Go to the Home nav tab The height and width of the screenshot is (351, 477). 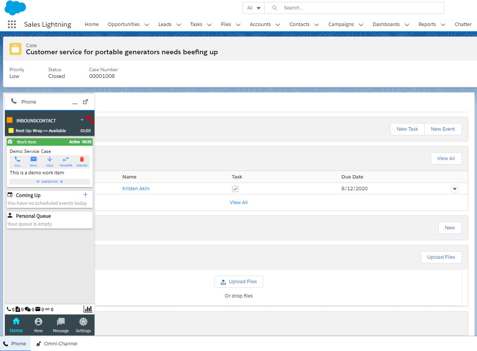(x=91, y=24)
